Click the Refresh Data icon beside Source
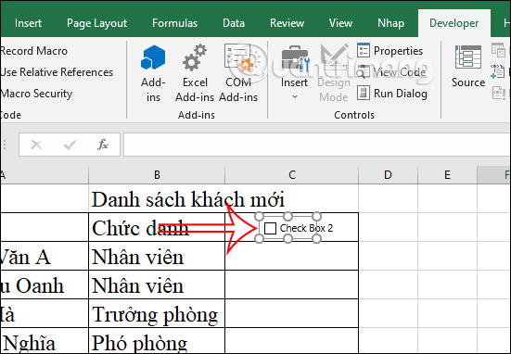511x354 pixels. [x=498, y=94]
